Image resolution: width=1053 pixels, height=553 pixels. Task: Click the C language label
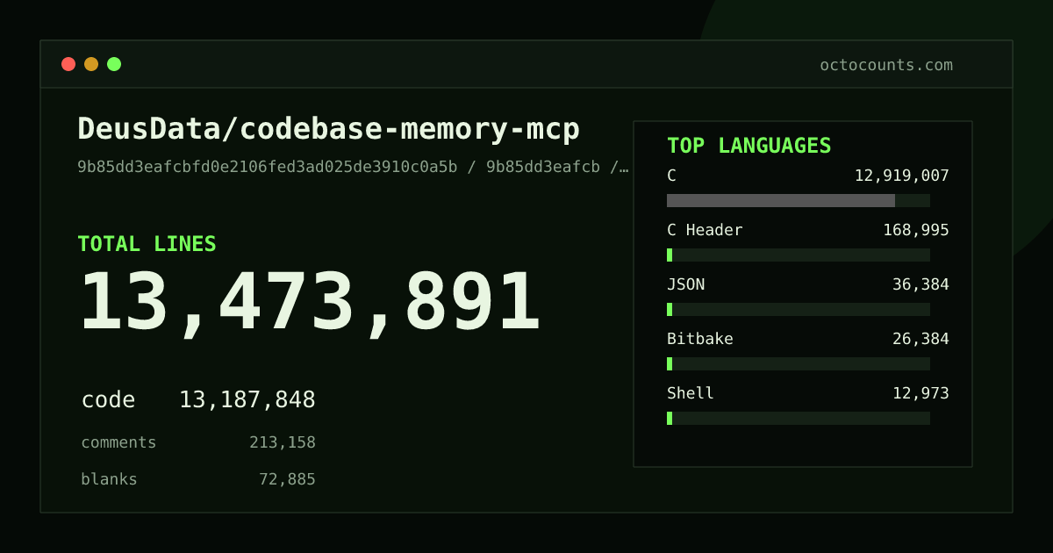(x=671, y=176)
